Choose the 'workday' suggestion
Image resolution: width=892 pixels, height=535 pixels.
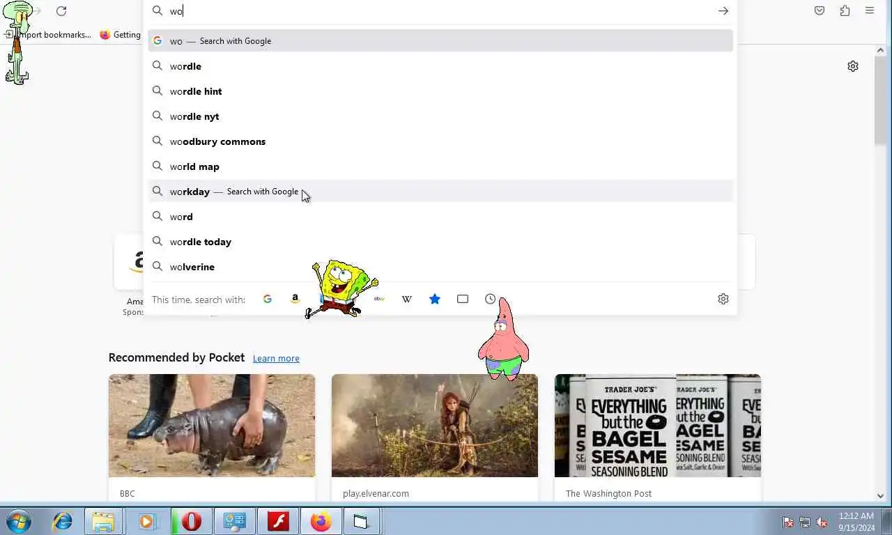440,191
